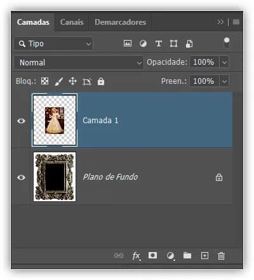The image size is (254, 280).
Task: Filter for shape layers icon
Action: 173,44
